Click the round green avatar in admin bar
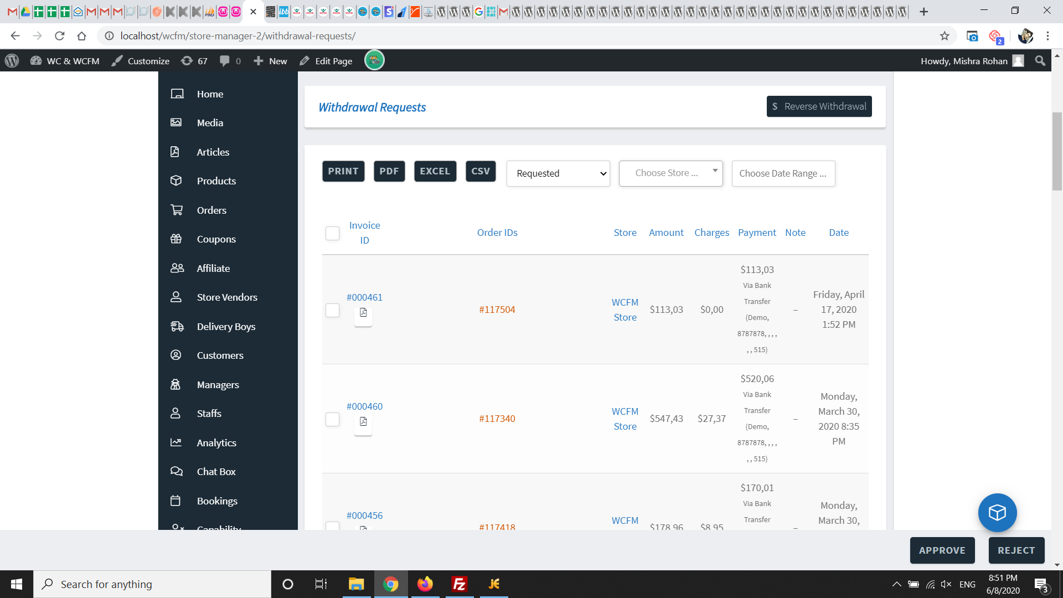This screenshot has width=1063, height=598. click(374, 60)
